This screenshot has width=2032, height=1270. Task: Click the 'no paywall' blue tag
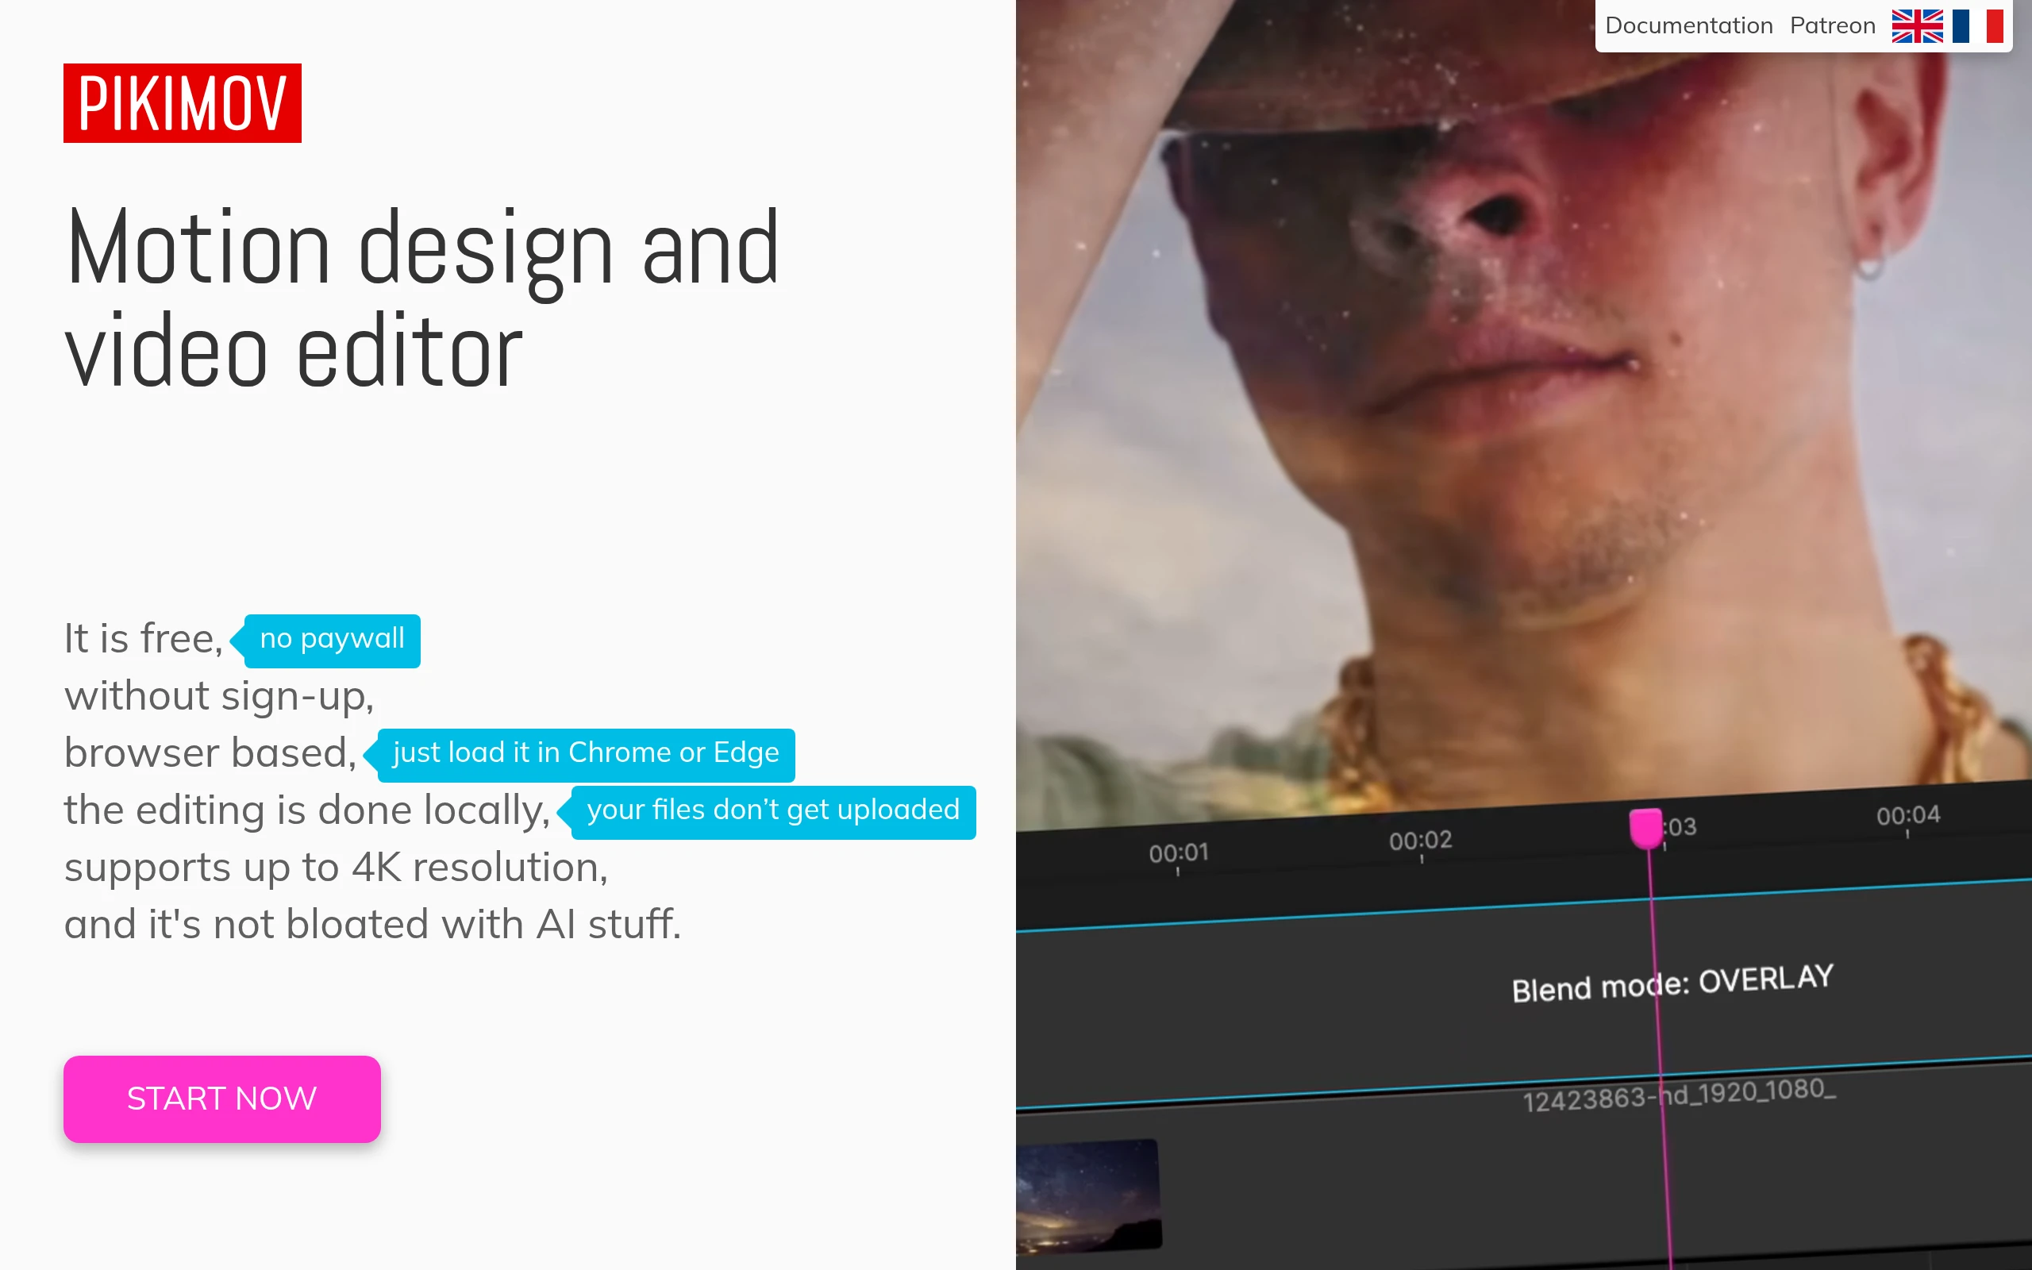[x=332, y=640]
